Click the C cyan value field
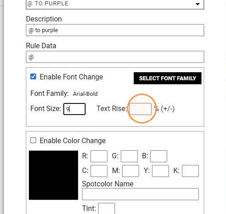 [x=99, y=171]
